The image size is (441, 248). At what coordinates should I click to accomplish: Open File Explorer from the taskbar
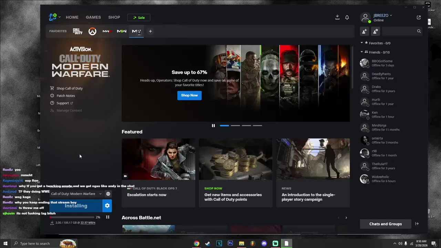pyautogui.click(x=242, y=244)
